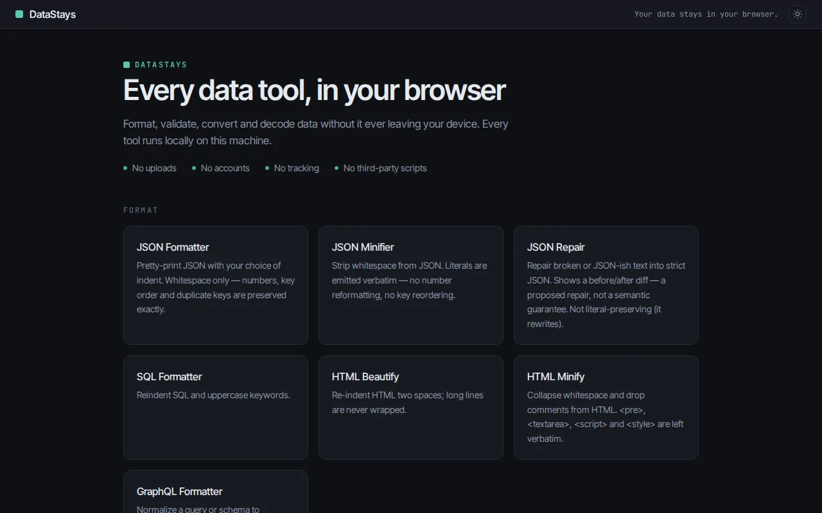Click the 'FORMAT' section label
The height and width of the screenshot is (513, 822).
click(x=141, y=210)
